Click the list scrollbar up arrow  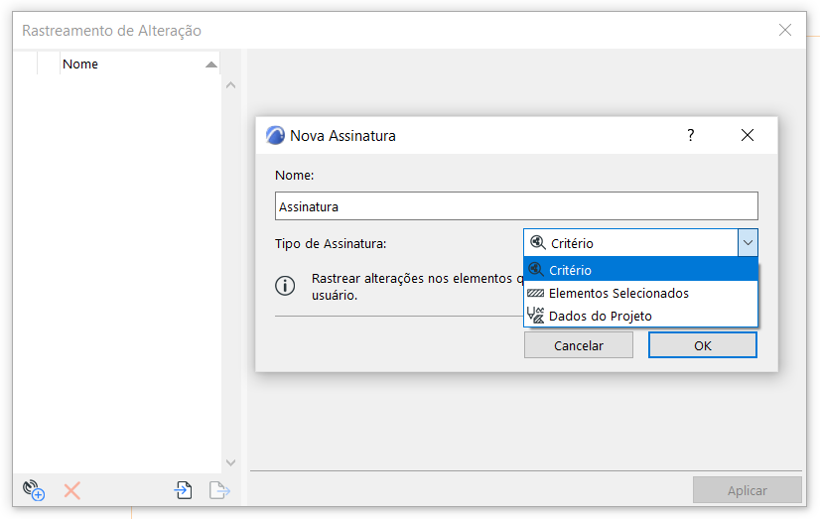coord(231,86)
